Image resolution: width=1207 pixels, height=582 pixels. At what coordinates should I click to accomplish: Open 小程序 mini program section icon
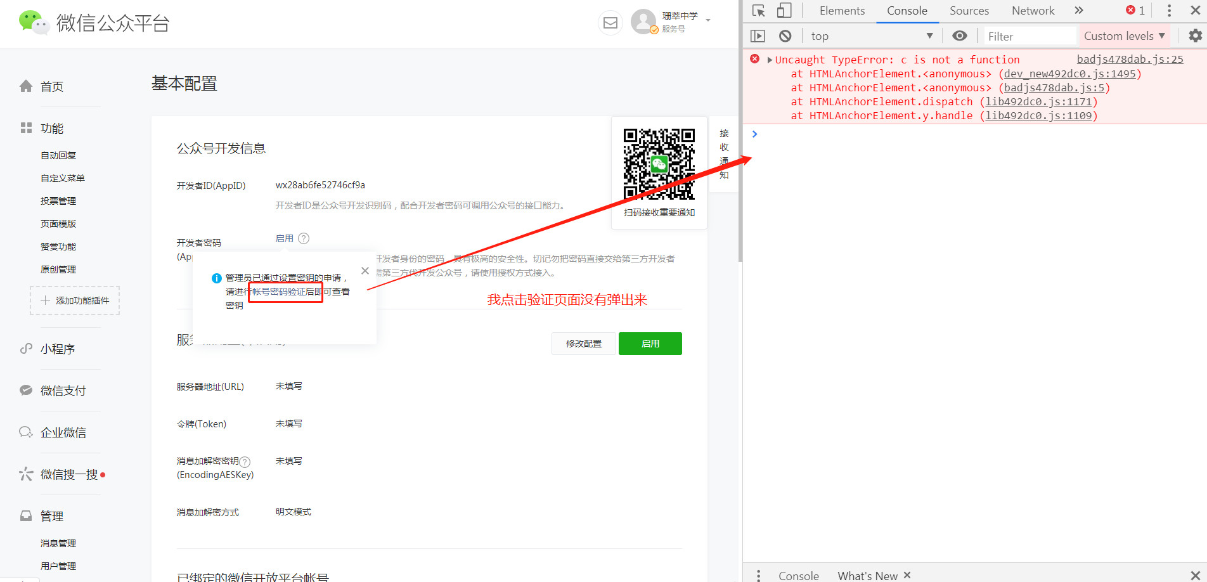pos(26,349)
